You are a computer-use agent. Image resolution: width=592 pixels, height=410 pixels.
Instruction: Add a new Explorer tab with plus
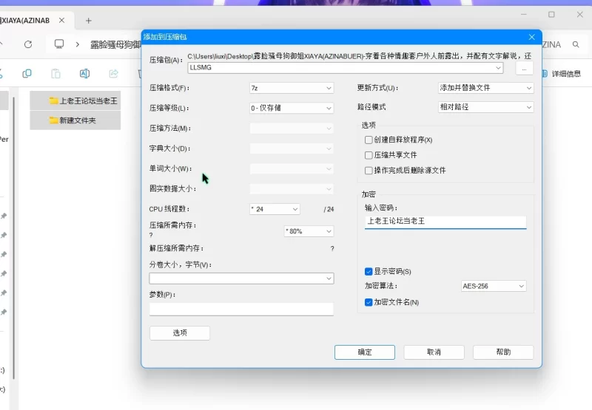pyautogui.click(x=88, y=21)
